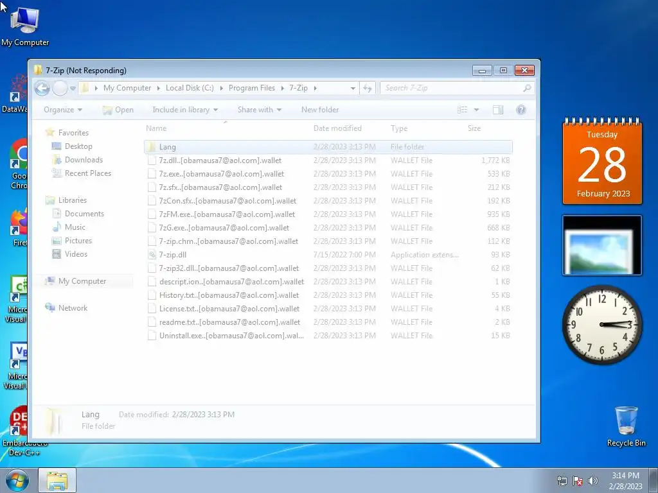This screenshot has width=658, height=493.
Task: Expand the views options arrow
Action: [476, 110]
